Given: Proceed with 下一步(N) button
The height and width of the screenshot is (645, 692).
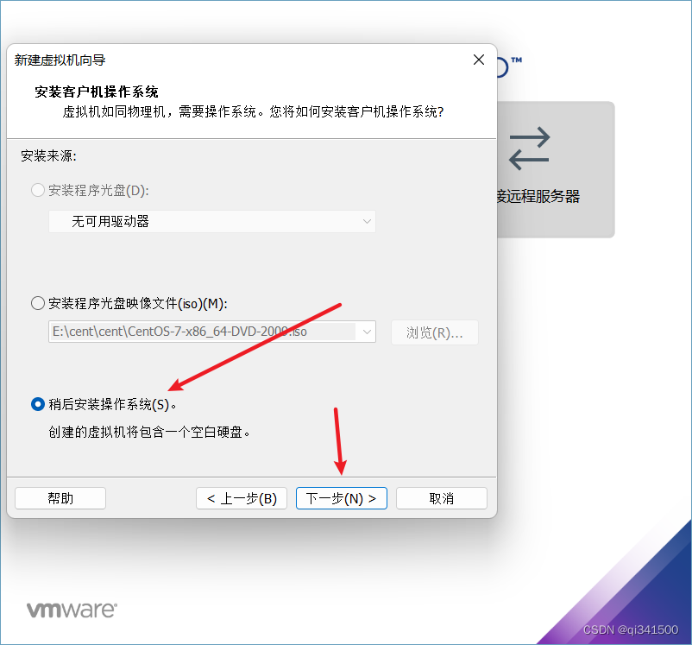Looking at the screenshot, I should coord(342,498).
